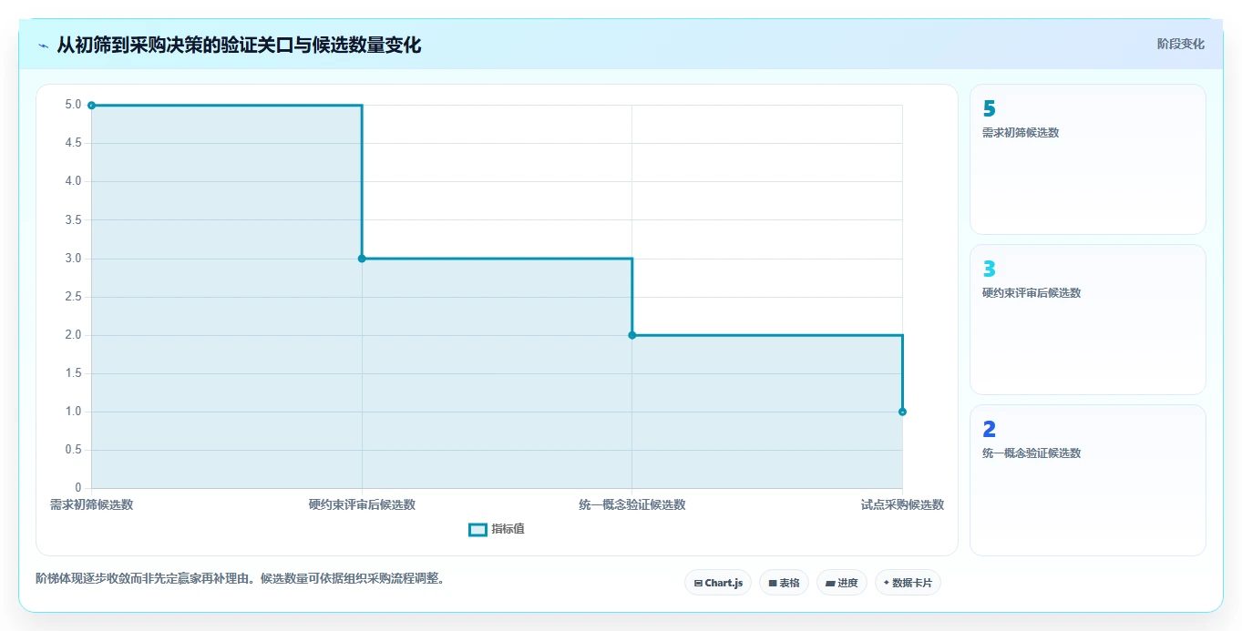This screenshot has width=1242, height=631.
Task: Click the data point at value 1.0
Action: pos(902,412)
